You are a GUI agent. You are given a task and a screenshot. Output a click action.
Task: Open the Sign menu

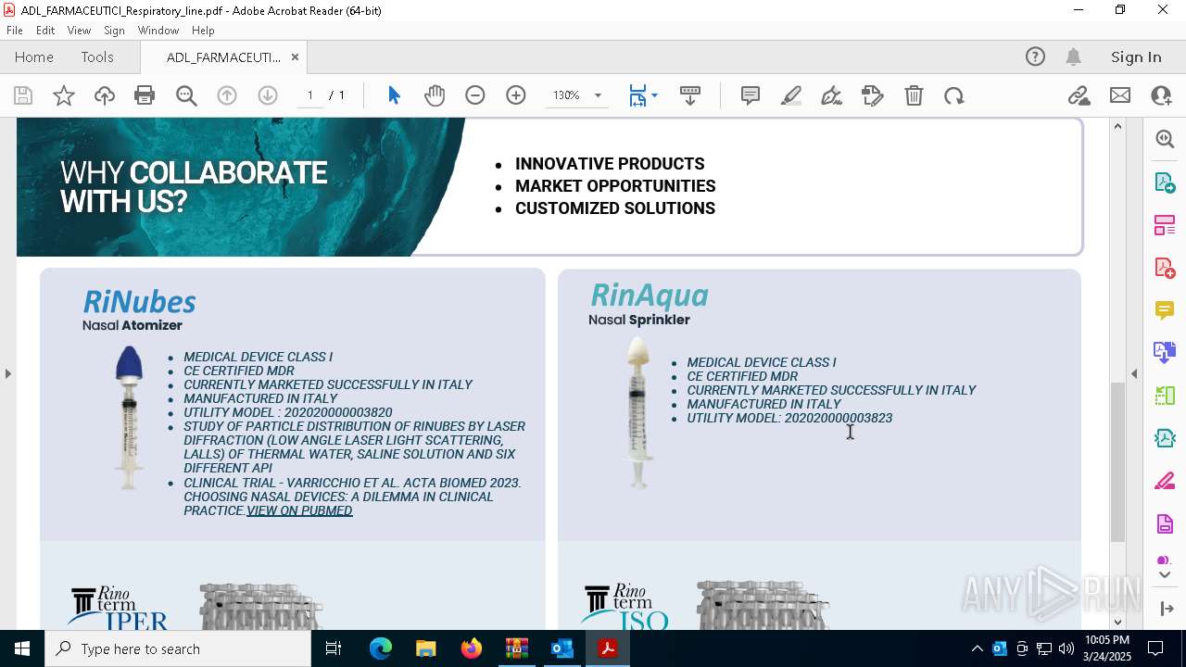click(x=114, y=31)
